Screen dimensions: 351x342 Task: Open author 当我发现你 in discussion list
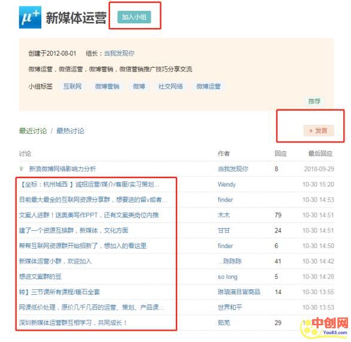click(233, 169)
